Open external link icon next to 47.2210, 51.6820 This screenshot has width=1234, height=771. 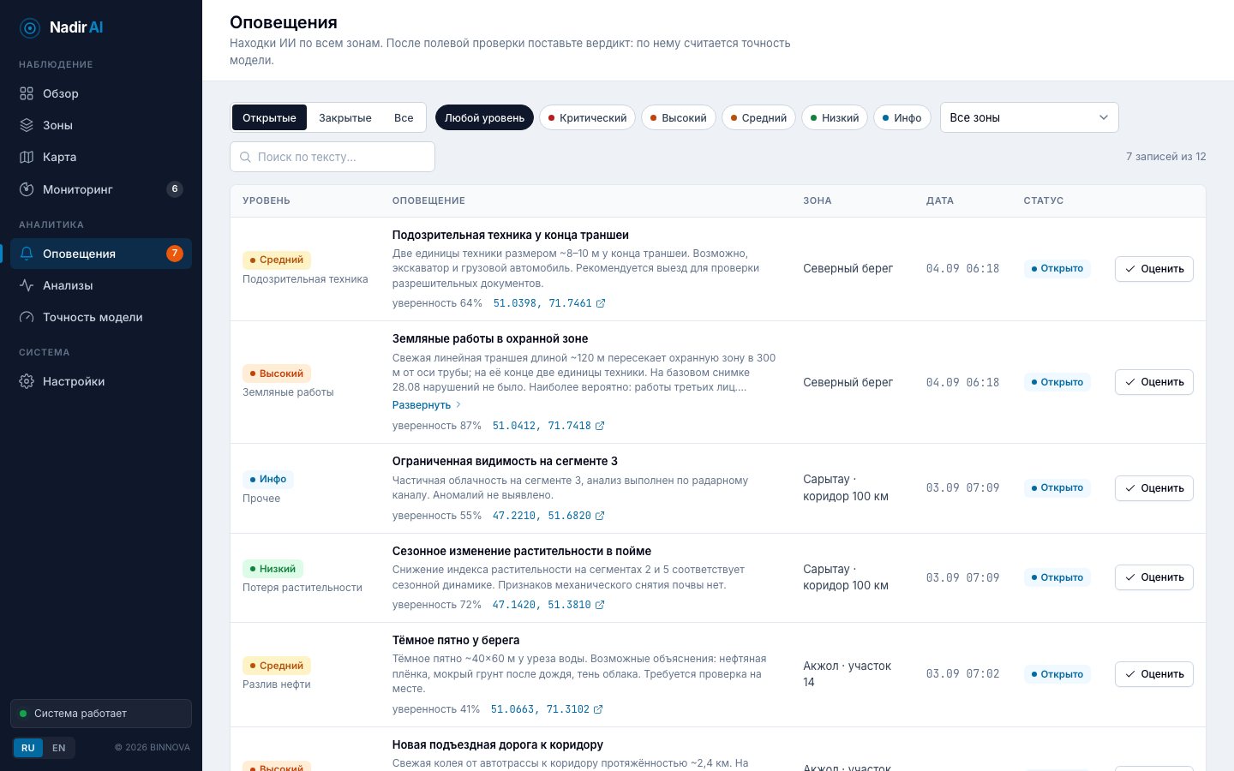click(600, 516)
